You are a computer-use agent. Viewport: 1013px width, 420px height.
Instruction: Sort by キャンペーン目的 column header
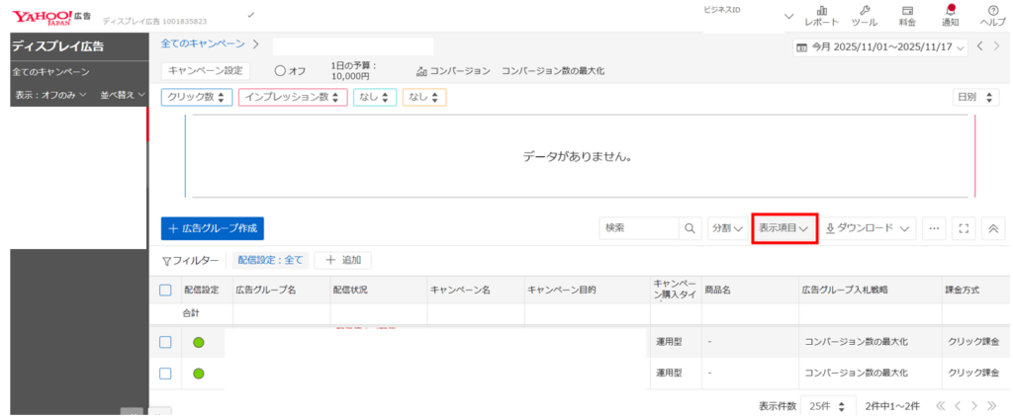(x=562, y=291)
